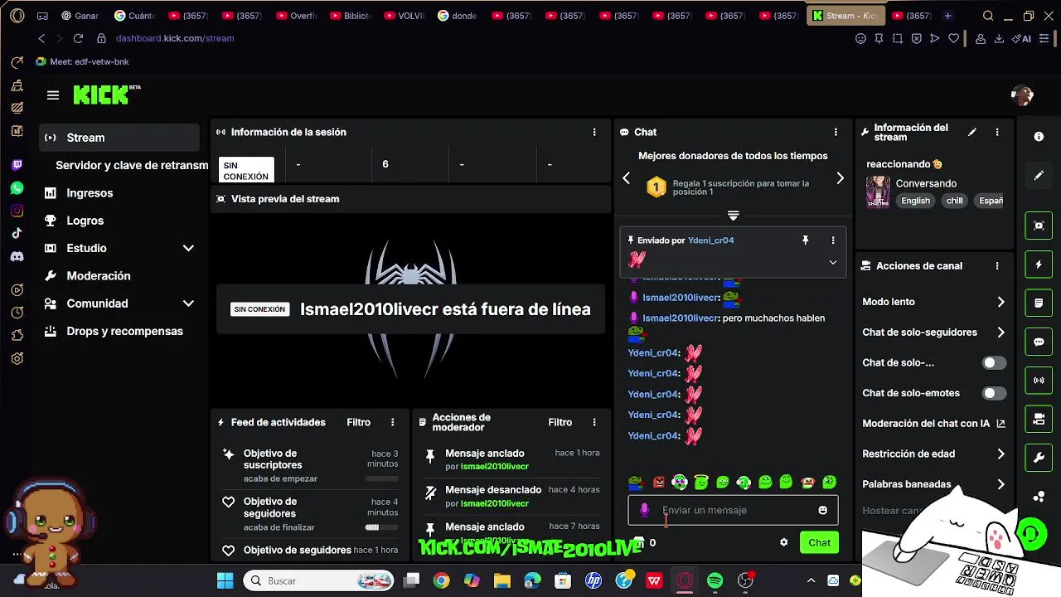Screen dimensions: 1061x597
Task: Select the English stream tag
Action: coord(915,201)
